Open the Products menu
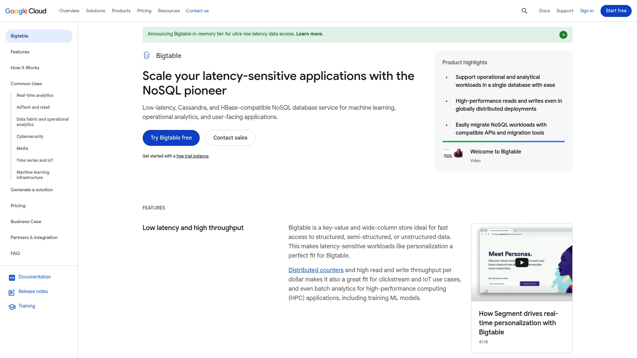Viewport: 637px width, 358px height. (121, 11)
